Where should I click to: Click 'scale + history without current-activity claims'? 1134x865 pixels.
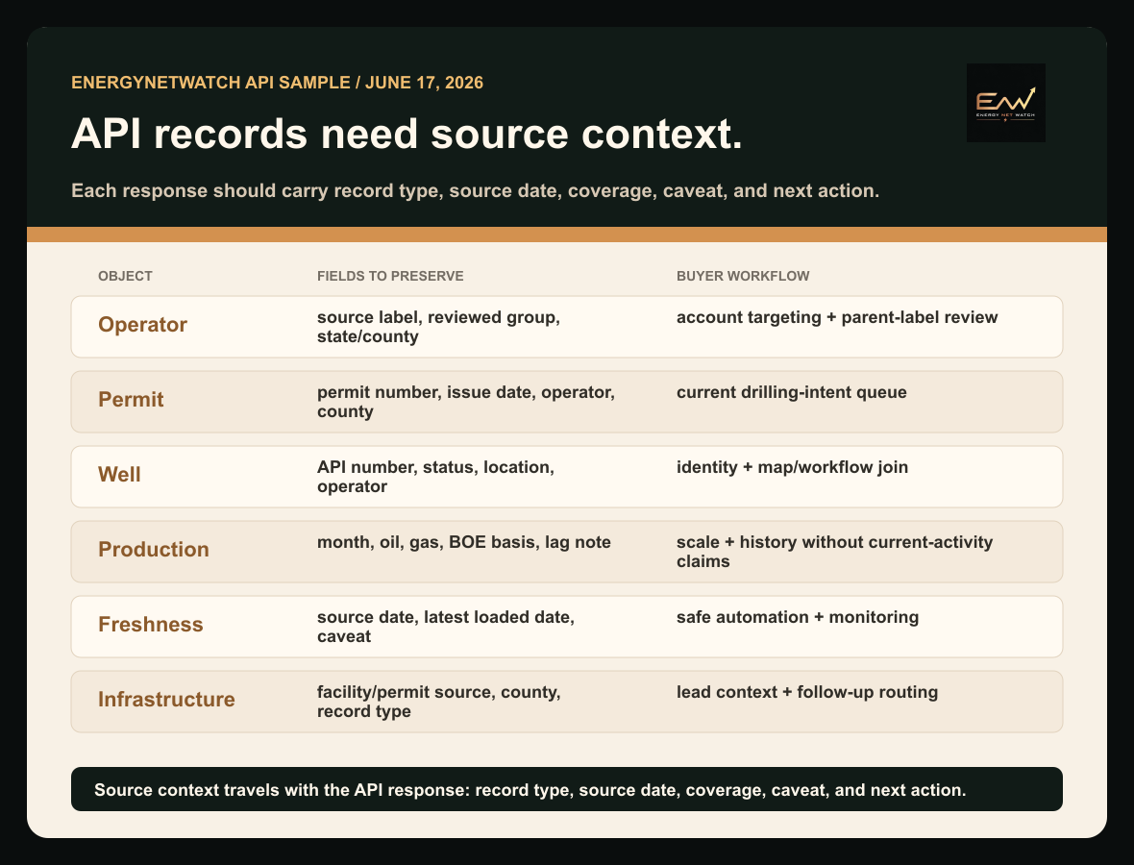tap(834, 552)
